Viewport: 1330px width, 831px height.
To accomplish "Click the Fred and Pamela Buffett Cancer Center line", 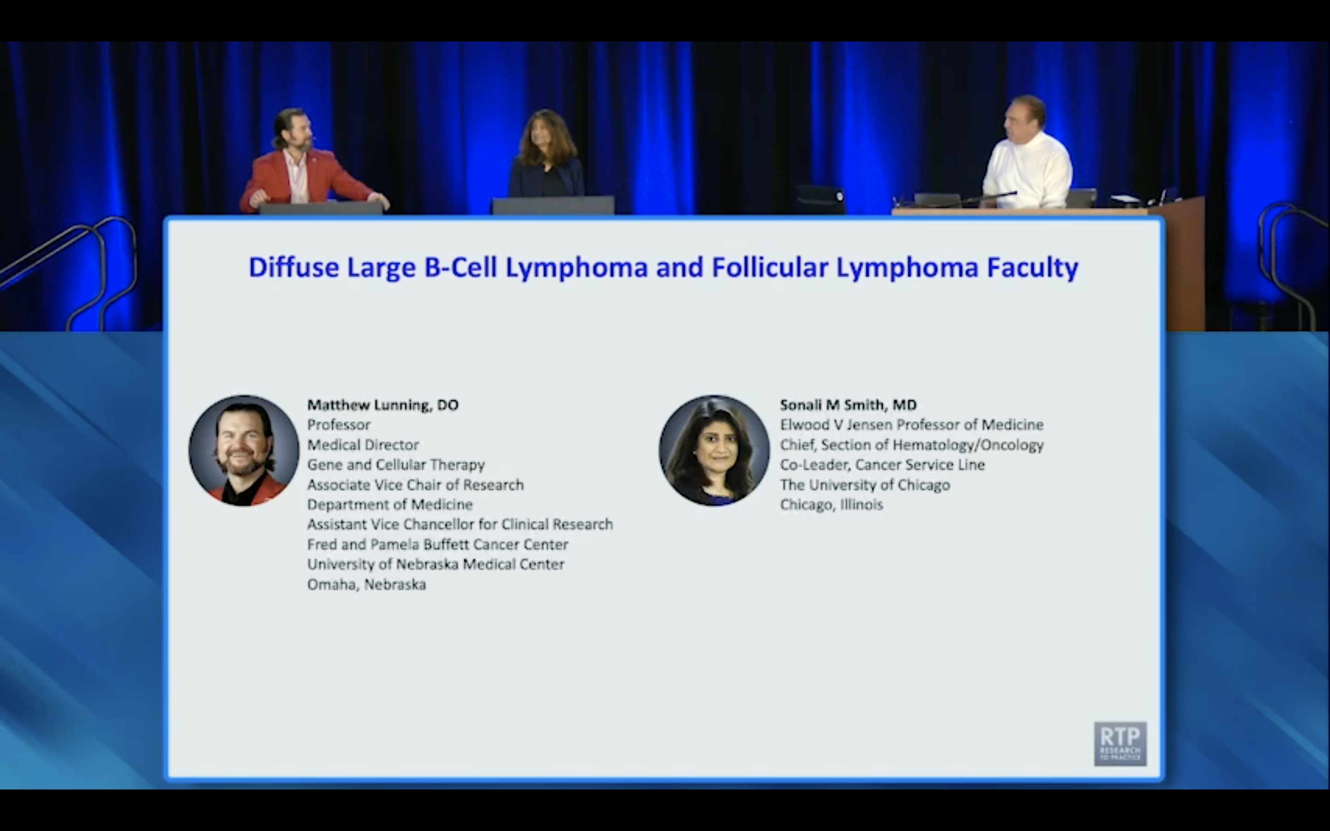I will [x=437, y=544].
